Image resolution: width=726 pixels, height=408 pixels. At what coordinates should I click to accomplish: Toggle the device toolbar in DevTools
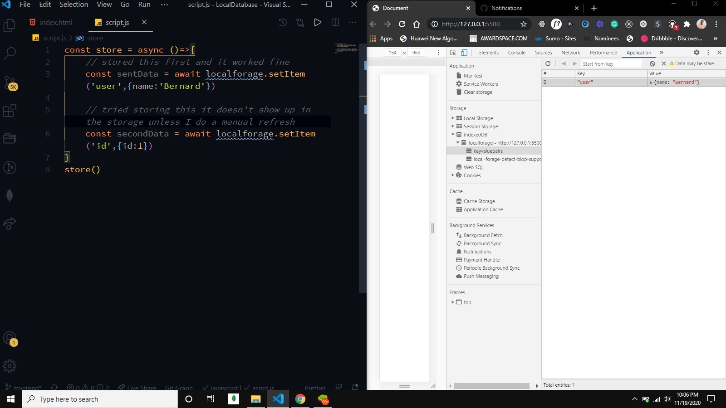(x=464, y=53)
